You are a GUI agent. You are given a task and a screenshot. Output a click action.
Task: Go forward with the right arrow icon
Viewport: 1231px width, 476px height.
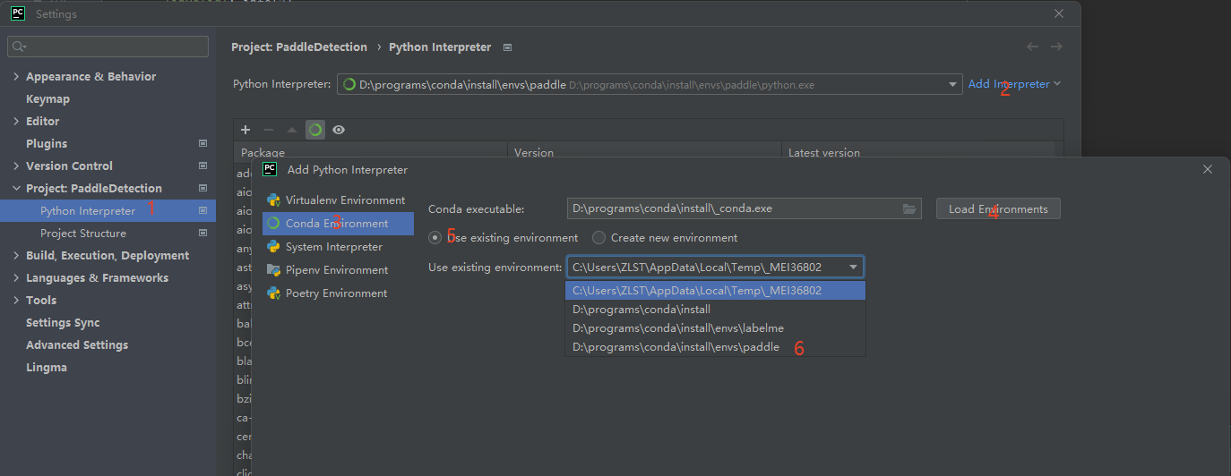1056,47
